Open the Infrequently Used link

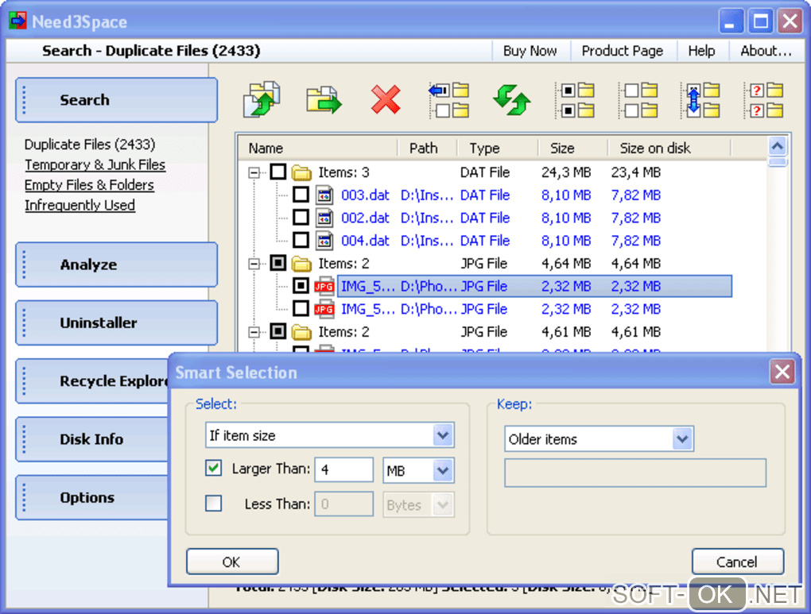(80, 206)
